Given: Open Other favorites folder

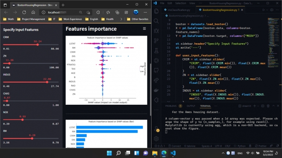Looking at the screenshot, I should coord(138,19).
